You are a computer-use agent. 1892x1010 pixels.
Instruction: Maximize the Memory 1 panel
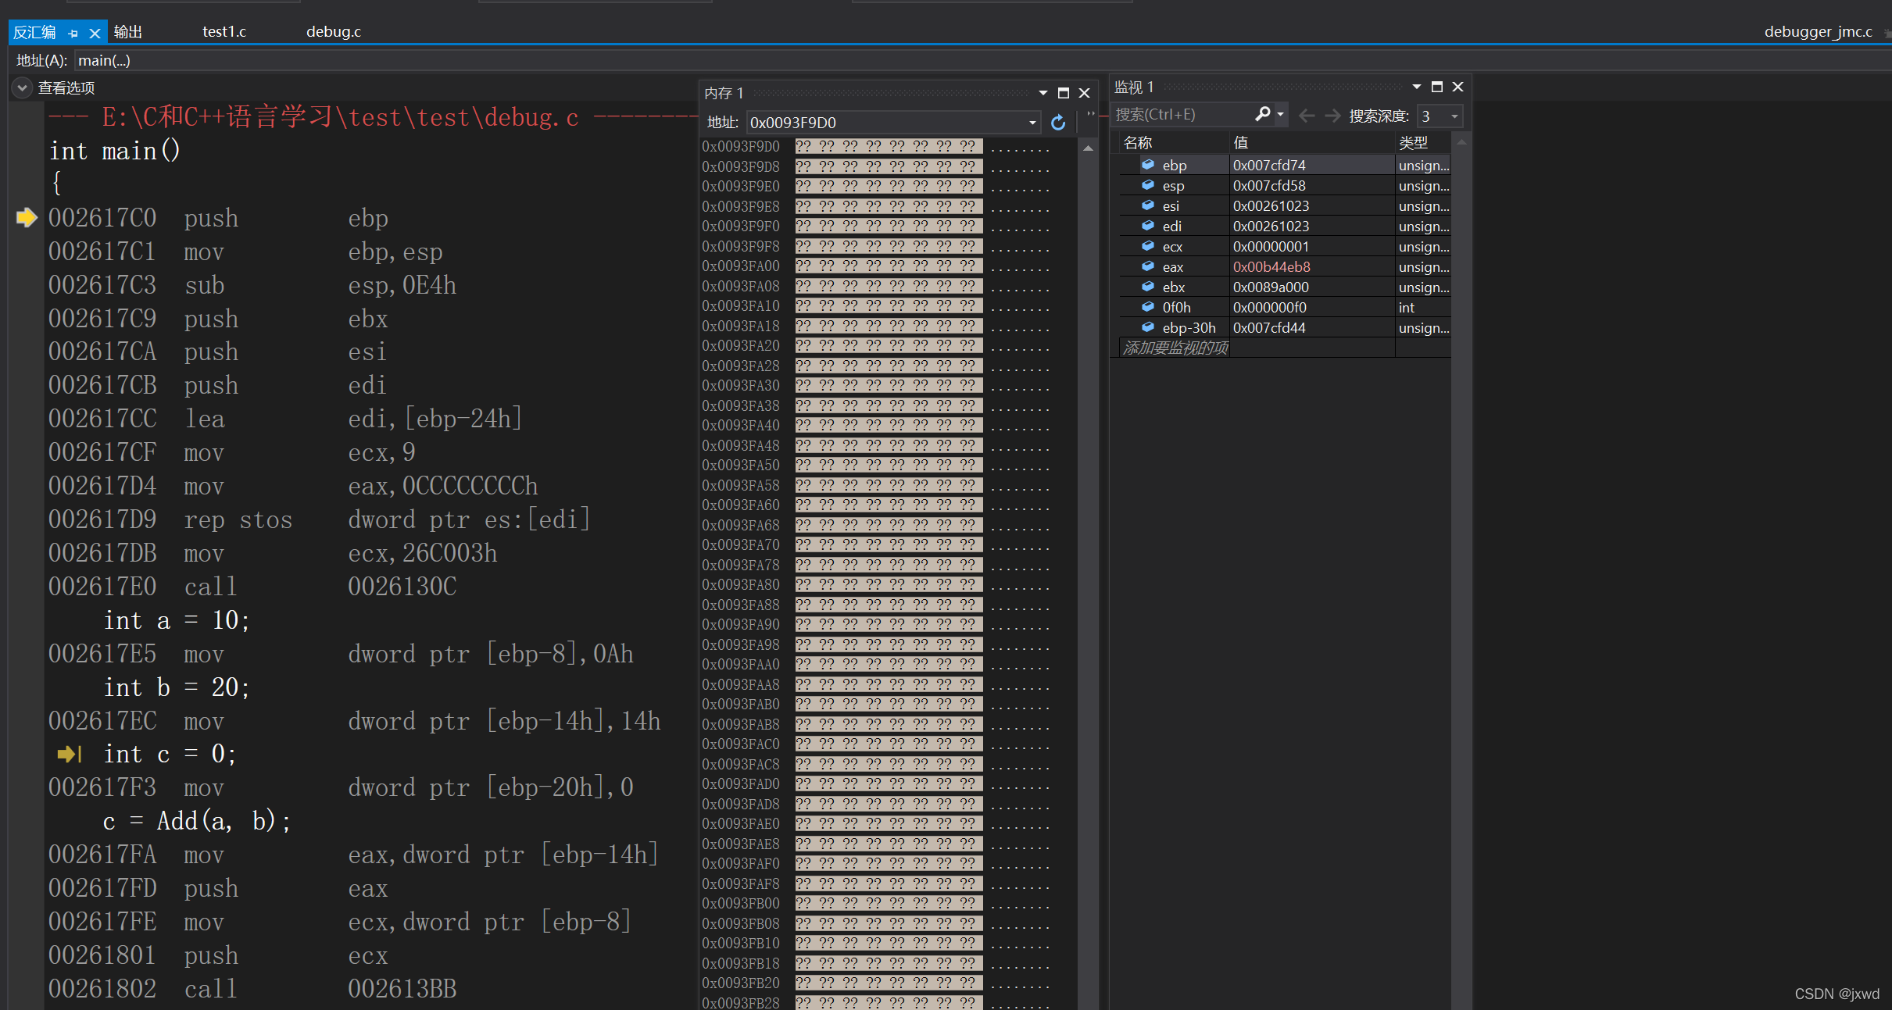tap(1063, 93)
